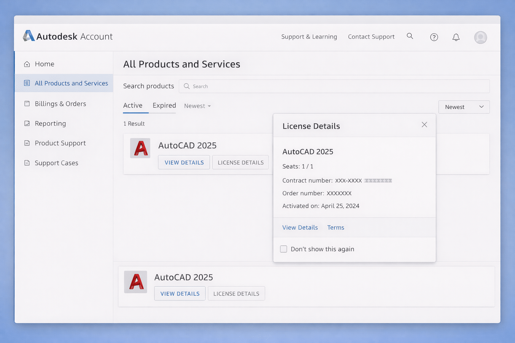Viewport: 515px width, 343px height.
Task: Open the Newest sort dropdown near the tabs
Action: pos(197,106)
